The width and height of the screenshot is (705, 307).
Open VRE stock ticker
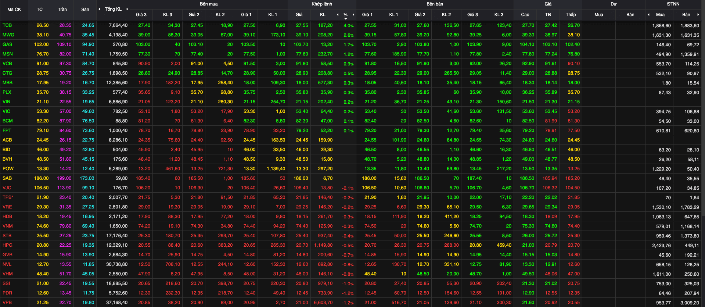click(7, 207)
